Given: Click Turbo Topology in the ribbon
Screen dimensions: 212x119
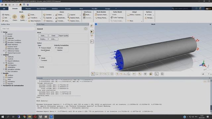Looking at the screenshot, I should (117, 18).
